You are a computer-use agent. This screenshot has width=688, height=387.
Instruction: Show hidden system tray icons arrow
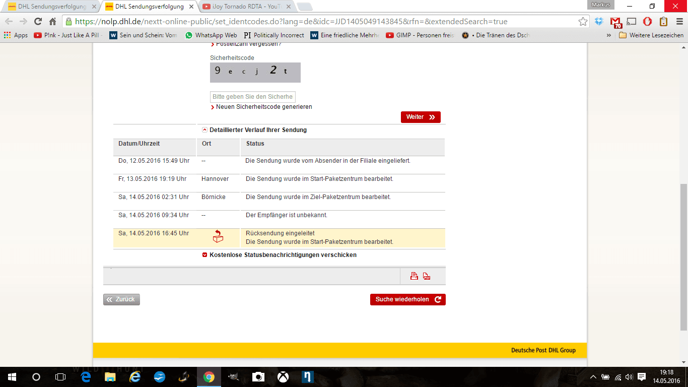click(593, 377)
